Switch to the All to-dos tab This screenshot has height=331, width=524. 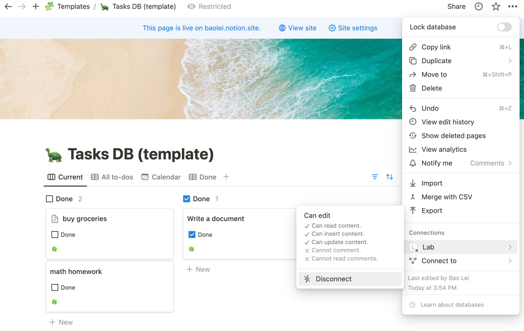pyautogui.click(x=112, y=177)
